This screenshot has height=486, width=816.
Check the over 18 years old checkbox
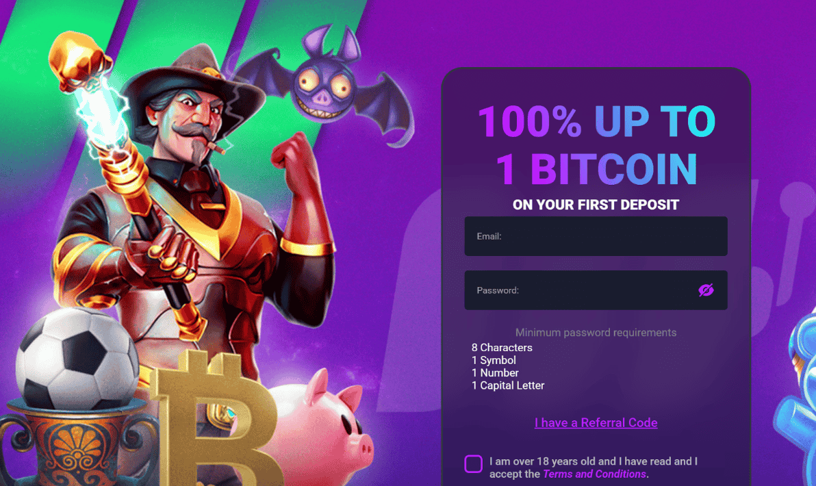tap(473, 463)
